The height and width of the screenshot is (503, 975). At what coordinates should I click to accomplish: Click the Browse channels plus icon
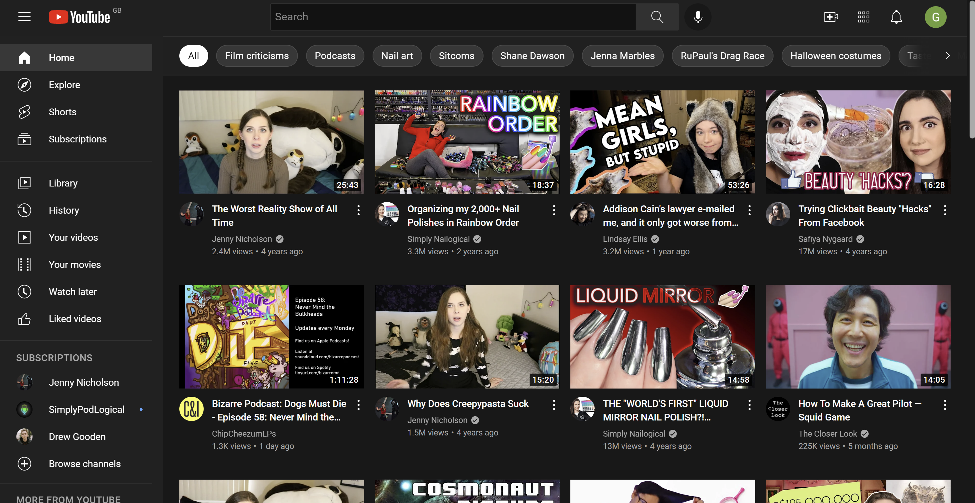(24, 464)
